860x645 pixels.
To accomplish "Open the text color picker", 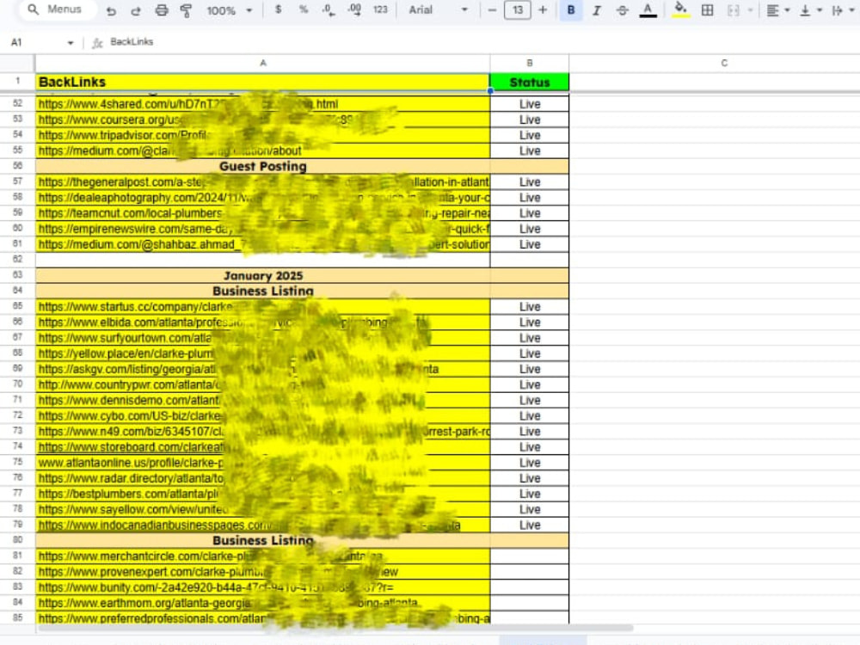I will 648,9.
